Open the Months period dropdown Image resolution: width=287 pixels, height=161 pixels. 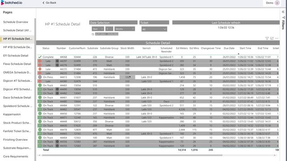125,29
